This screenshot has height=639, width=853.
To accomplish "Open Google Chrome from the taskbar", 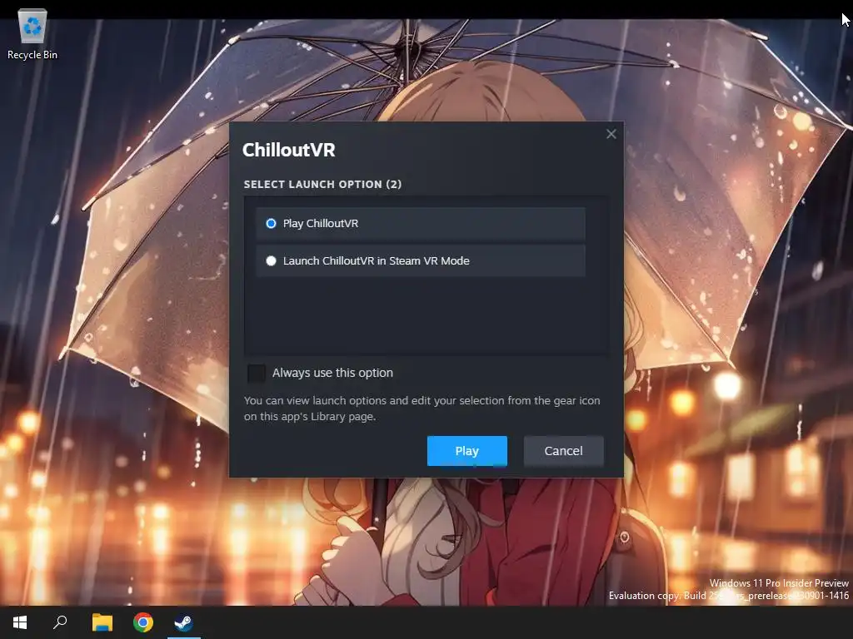I will [x=143, y=622].
